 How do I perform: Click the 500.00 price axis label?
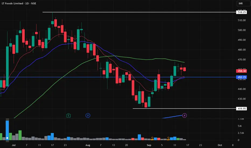[x=242, y=30]
